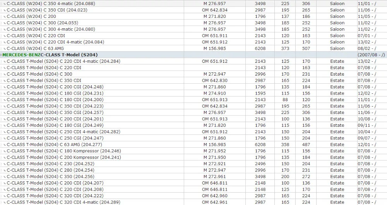The height and width of the screenshot is (205, 387).
Task: Select T-Model C 350 CDI (204.223) row
Action: click(193, 106)
